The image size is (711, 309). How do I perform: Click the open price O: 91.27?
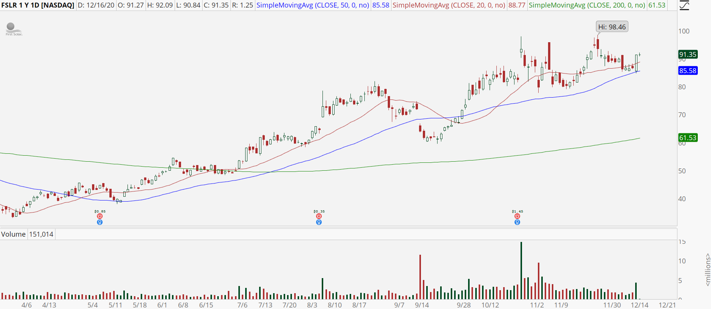click(131, 5)
